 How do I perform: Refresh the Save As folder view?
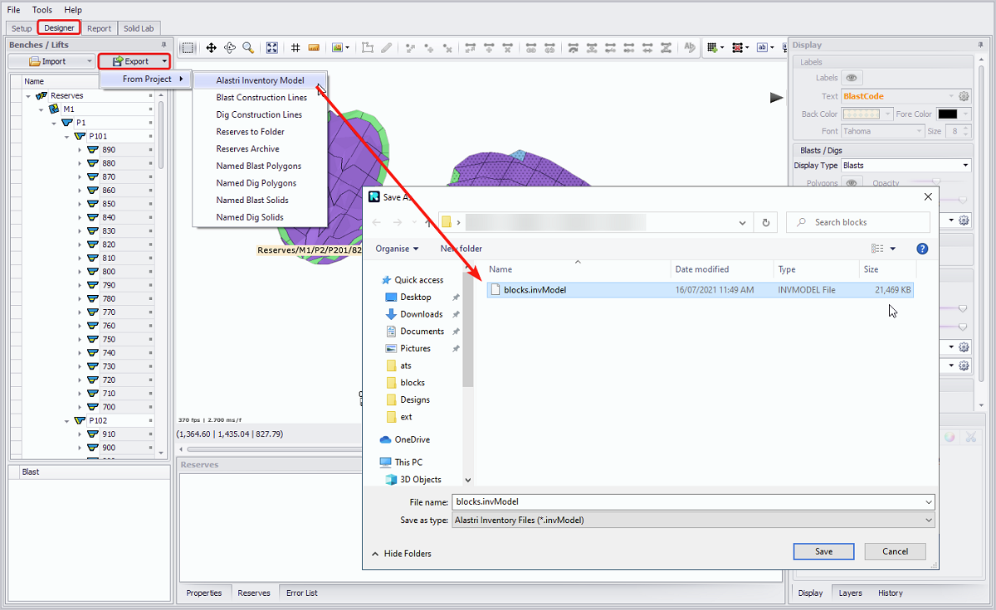(766, 222)
